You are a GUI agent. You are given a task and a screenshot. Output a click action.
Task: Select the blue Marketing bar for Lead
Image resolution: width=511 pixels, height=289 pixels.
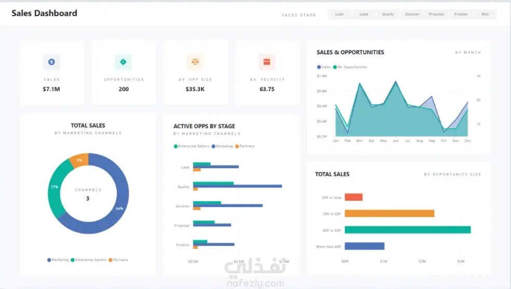pos(216,167)
